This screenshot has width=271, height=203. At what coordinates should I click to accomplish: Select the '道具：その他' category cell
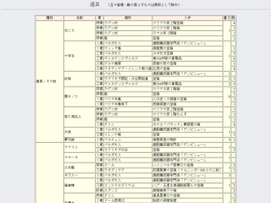point(50,81)
